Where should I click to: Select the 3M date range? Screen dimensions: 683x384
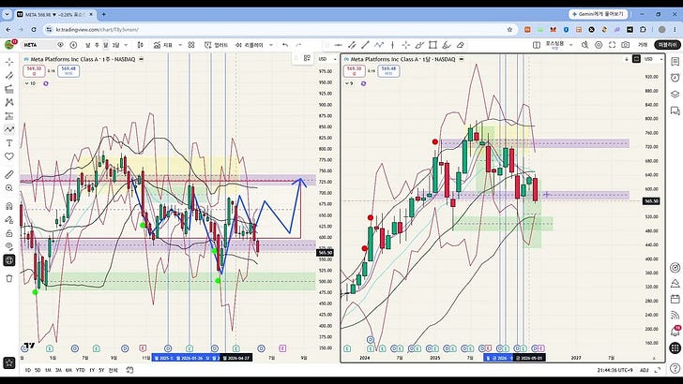pyautogui.click(x=58, y=370)
